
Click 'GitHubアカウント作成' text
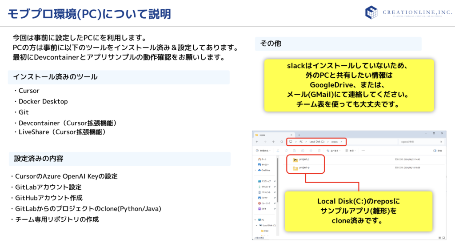tap(49, 198)
